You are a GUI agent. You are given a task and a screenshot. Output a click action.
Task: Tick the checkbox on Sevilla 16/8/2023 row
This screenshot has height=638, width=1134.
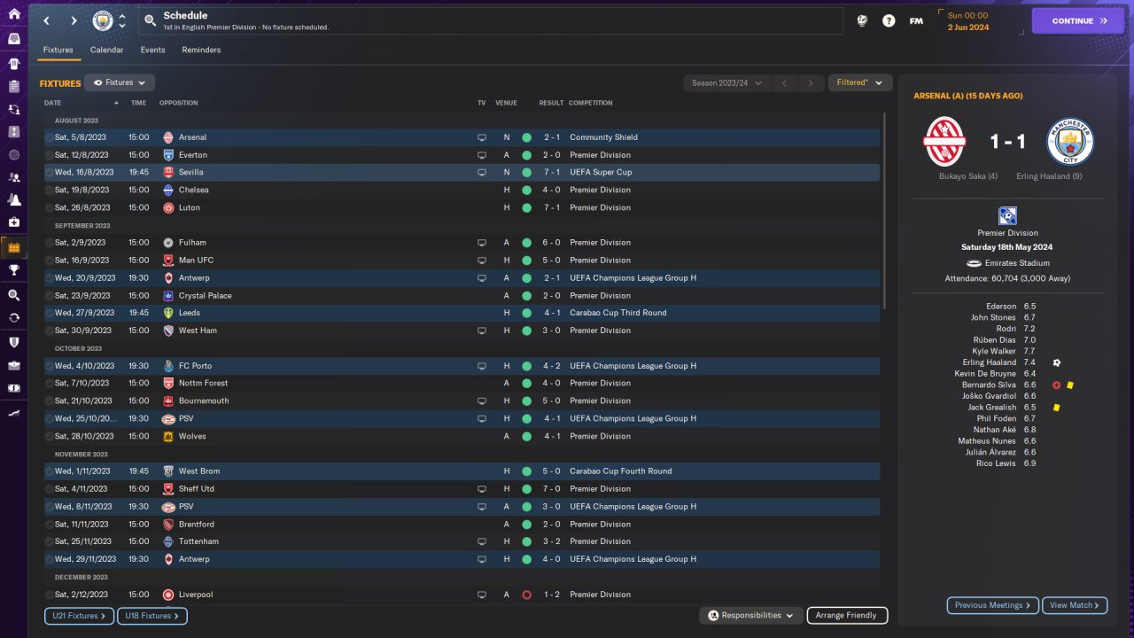pos(50,173)
